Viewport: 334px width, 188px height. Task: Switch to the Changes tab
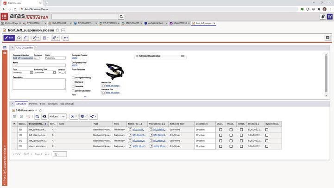[53, 104]
